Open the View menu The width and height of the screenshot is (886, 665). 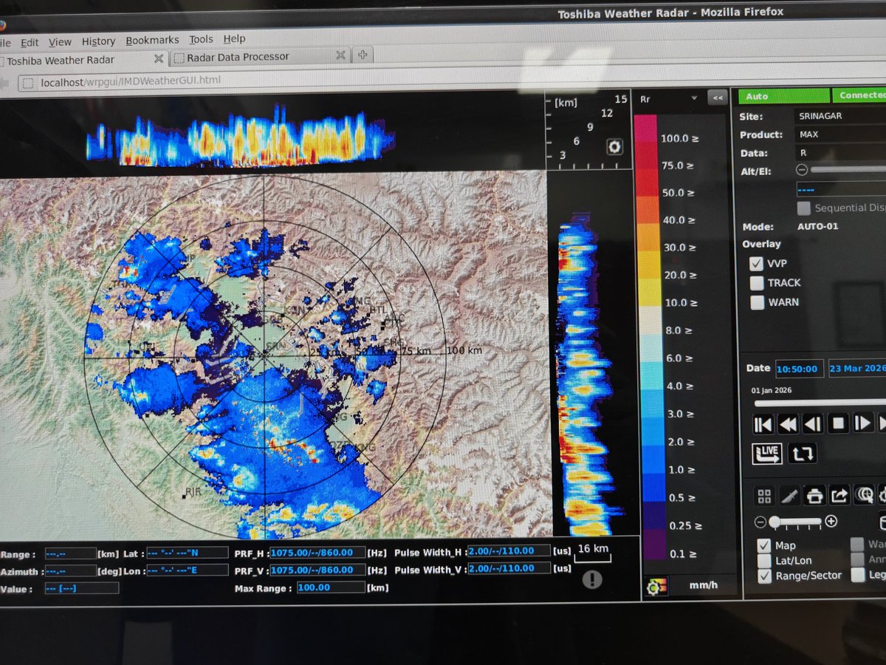point(61,42)
